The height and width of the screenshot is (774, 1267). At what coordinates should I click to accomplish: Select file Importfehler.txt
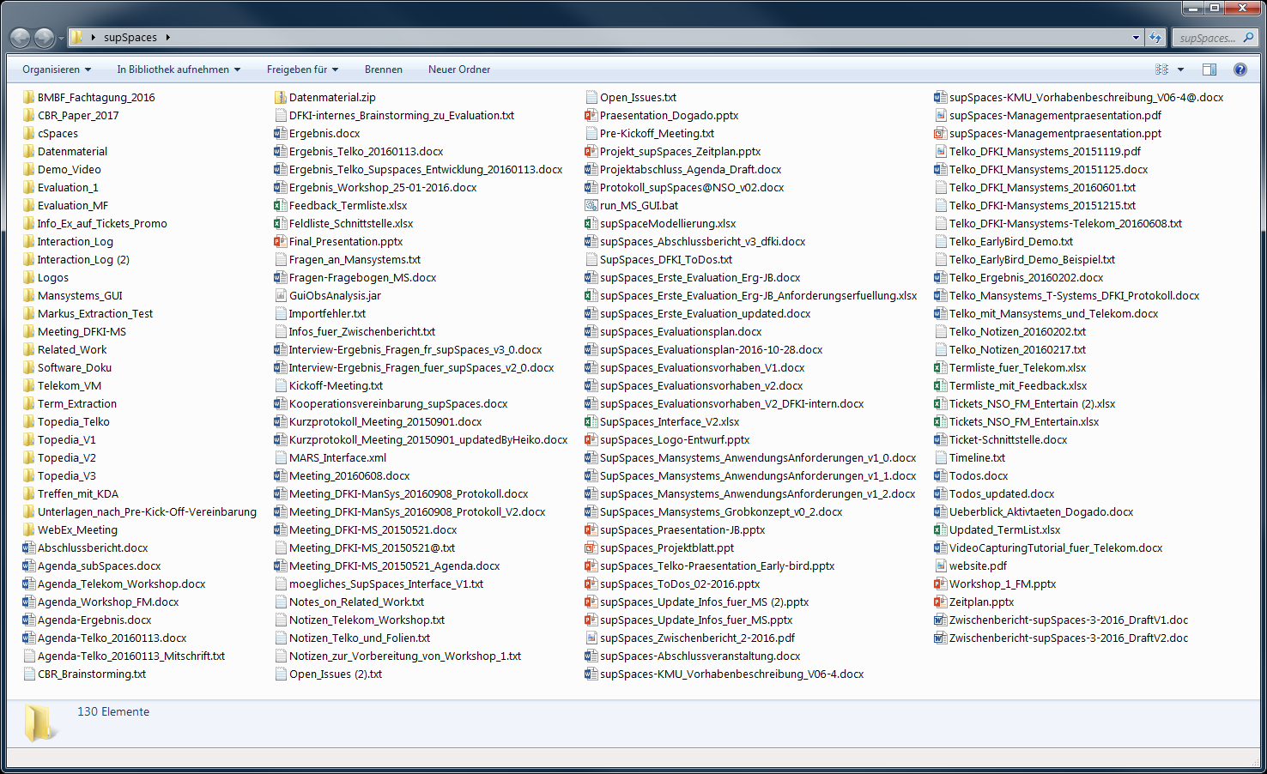tap(320, 314)
